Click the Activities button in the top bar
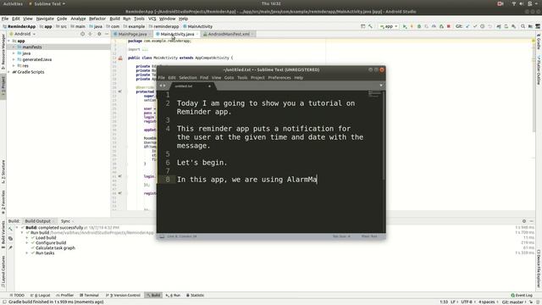542x305 pixels. coord(13,3)
